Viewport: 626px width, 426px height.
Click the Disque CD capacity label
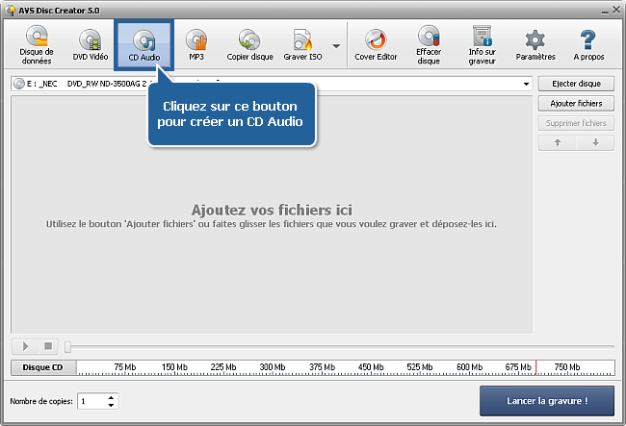[43, 367]
